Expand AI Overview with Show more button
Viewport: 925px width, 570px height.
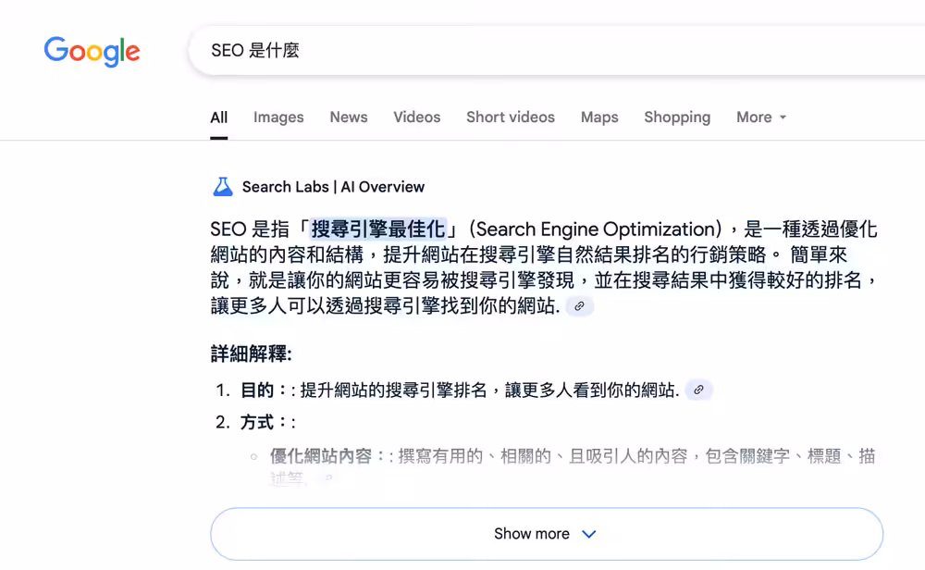click(547, 534)
